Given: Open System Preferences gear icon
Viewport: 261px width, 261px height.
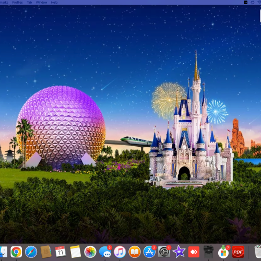Looking at the screenshot, I should (x=164, y=252).
